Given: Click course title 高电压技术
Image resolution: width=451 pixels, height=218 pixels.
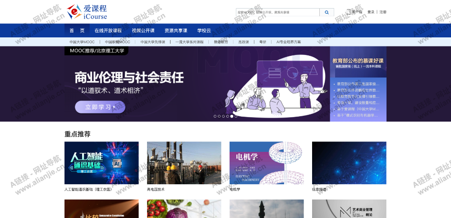Looking at the screenshot, I should pos(156,190).
